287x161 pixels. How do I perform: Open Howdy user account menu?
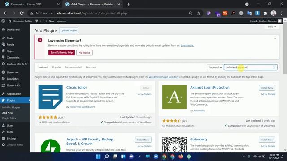[x=265, y=21]
